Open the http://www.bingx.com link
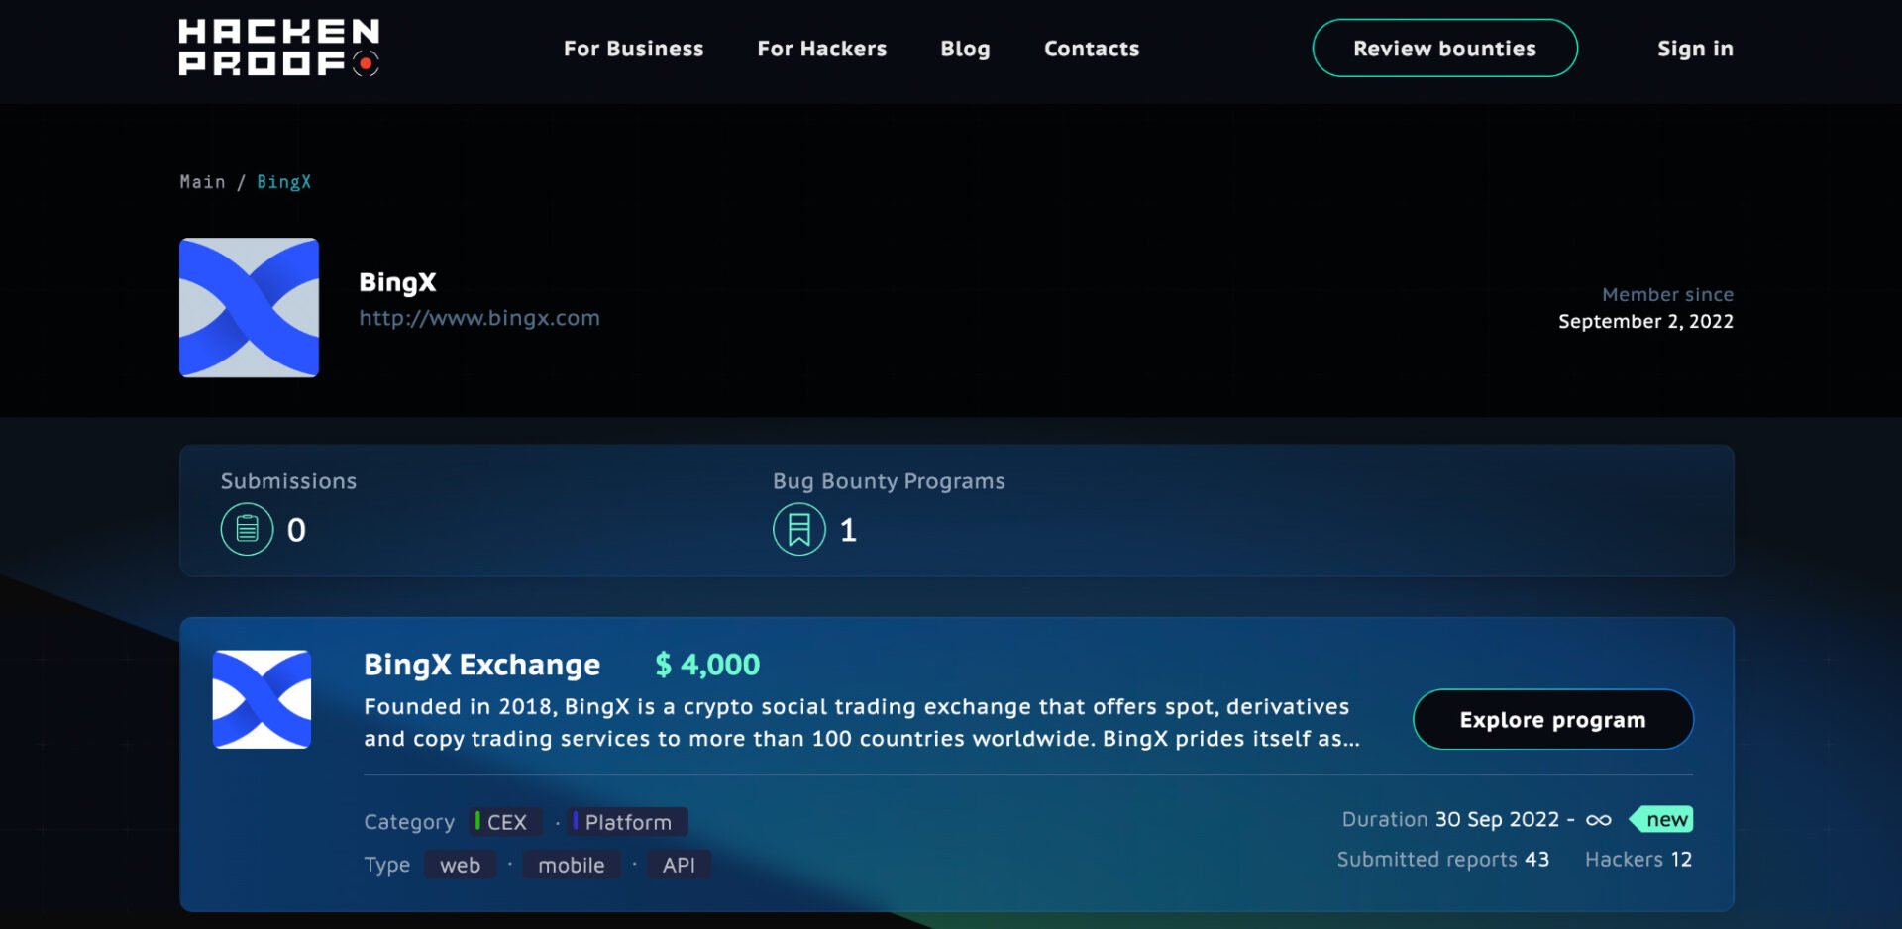This screenshot has height=929, width=1902. point(479,318)
